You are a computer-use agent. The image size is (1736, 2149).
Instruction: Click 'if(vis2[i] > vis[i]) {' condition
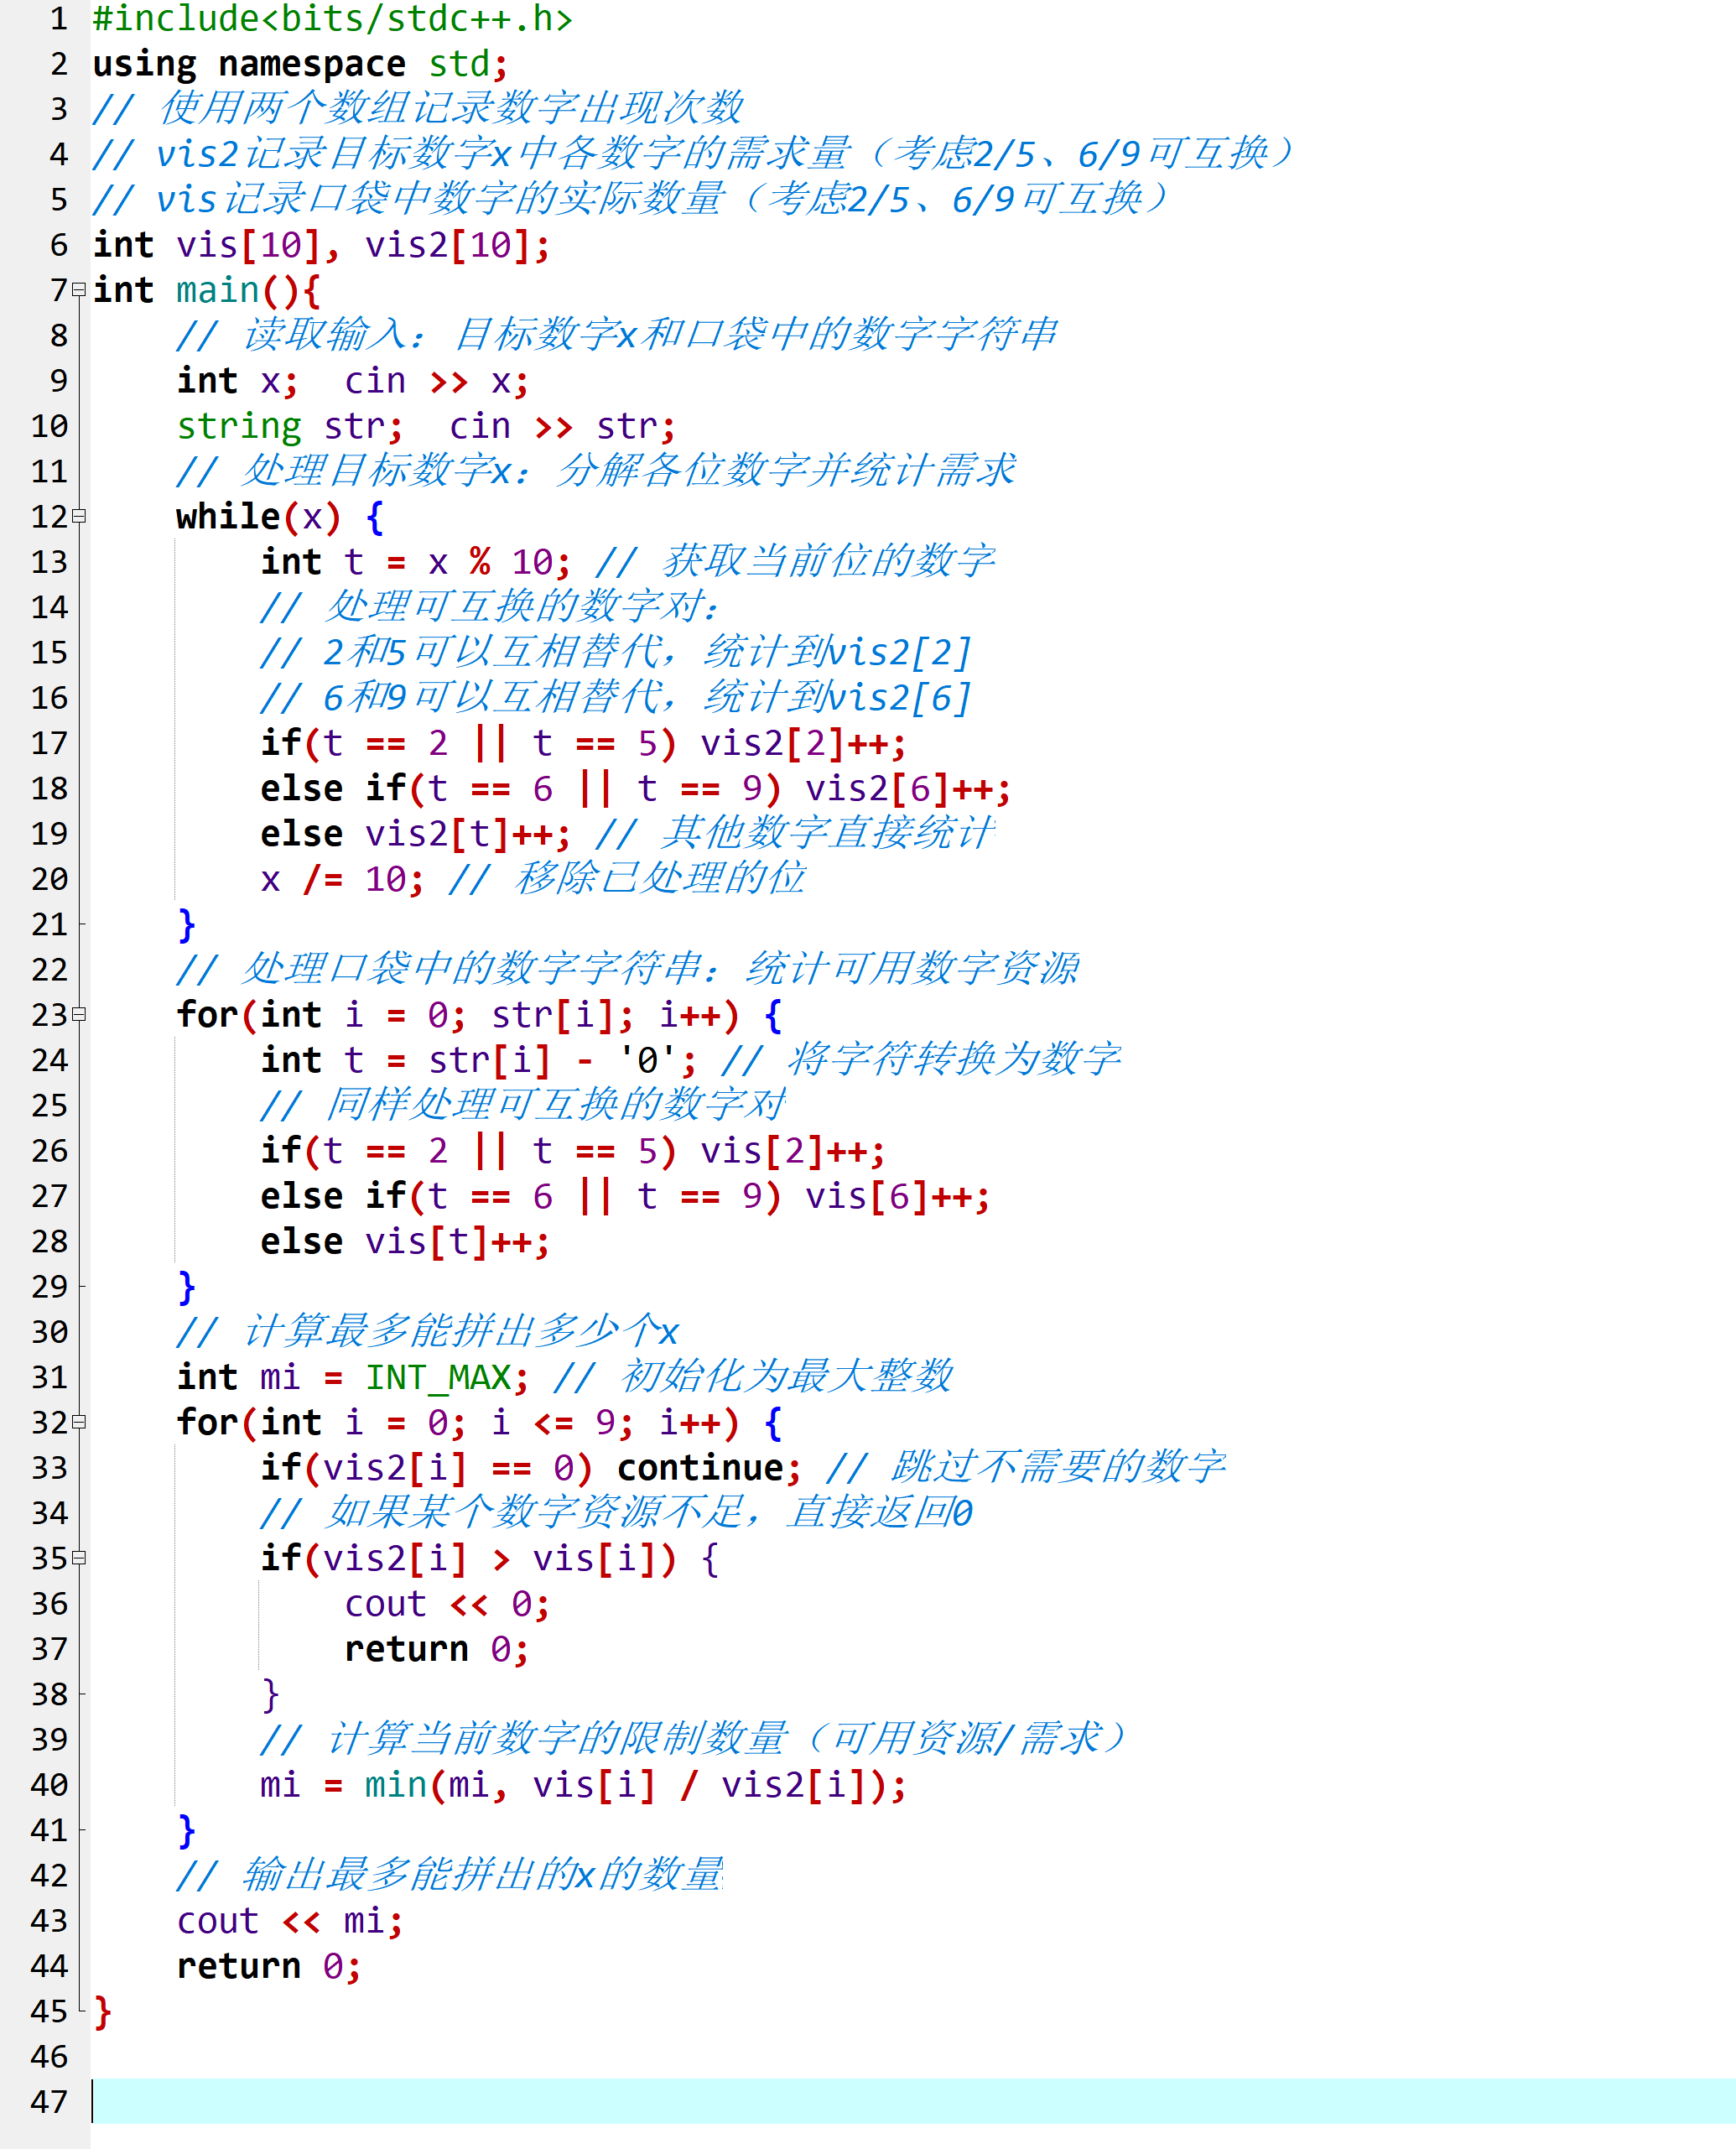489,1559
